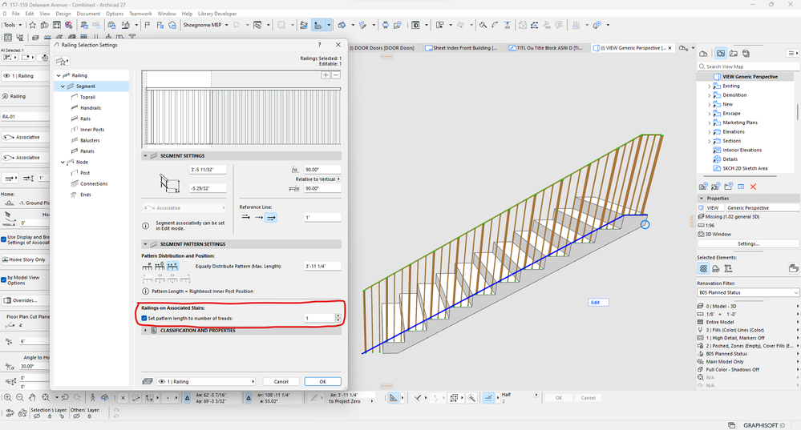This screenshot has width=801, height=430.
Task: Open the Tools dropdown in toolbar
Action: tap(12, 25)
